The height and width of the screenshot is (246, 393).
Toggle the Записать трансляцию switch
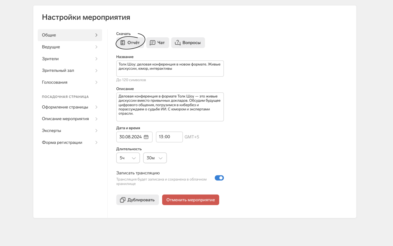(219, 178)
